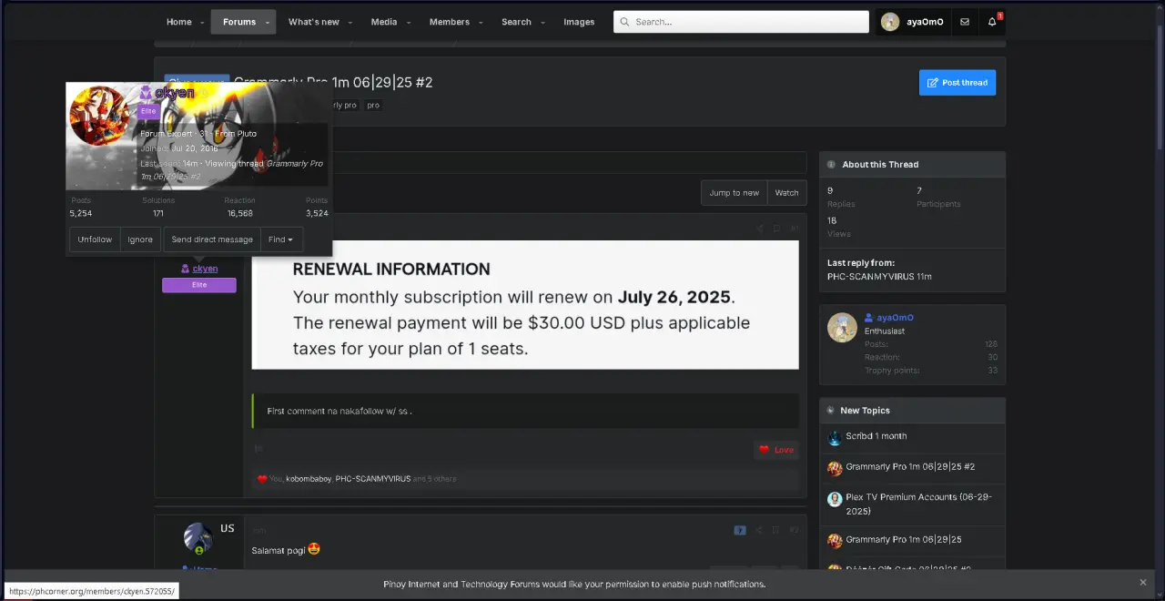Open the Images nav item
The height and width of the screenshot is (601, 1165).
[579, 22]
